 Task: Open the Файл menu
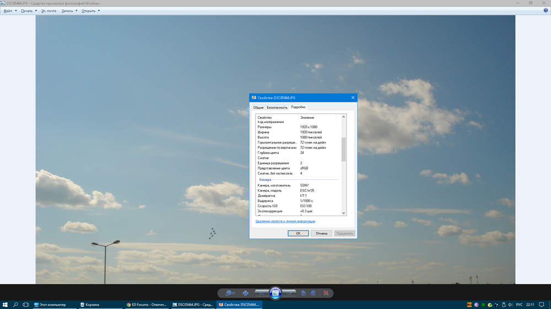(x=10, y=11)
